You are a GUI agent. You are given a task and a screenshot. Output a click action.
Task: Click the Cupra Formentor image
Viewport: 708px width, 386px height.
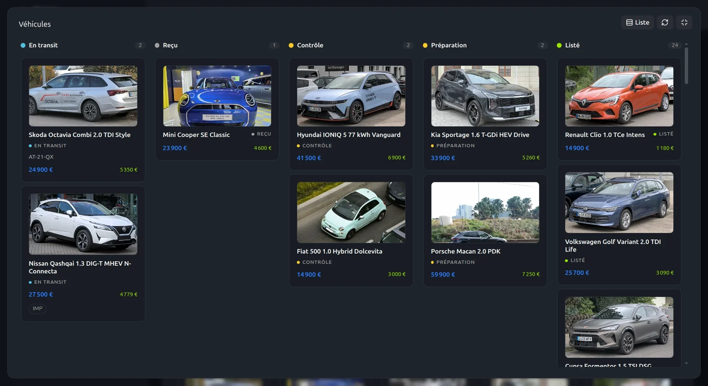coord(619,327)
